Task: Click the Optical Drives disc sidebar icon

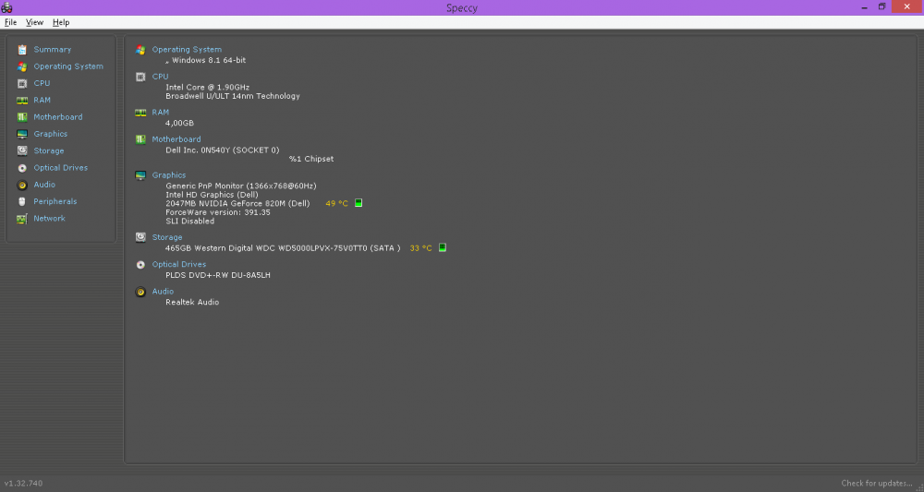Action: click(22, 168)
